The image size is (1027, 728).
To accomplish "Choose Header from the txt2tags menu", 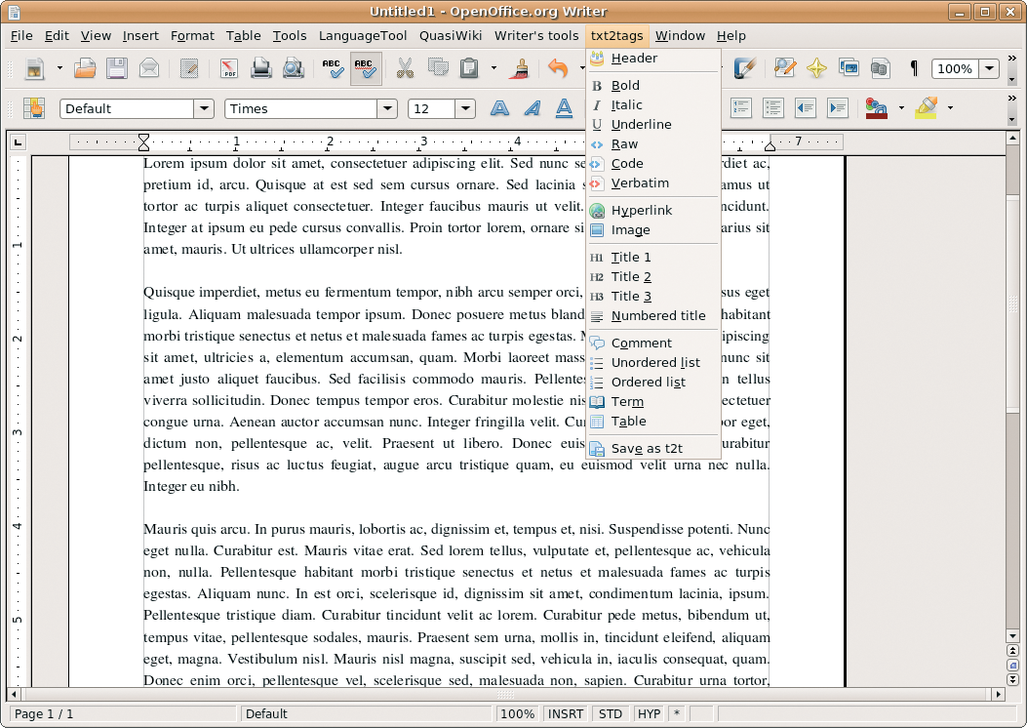I will point(653,59).
